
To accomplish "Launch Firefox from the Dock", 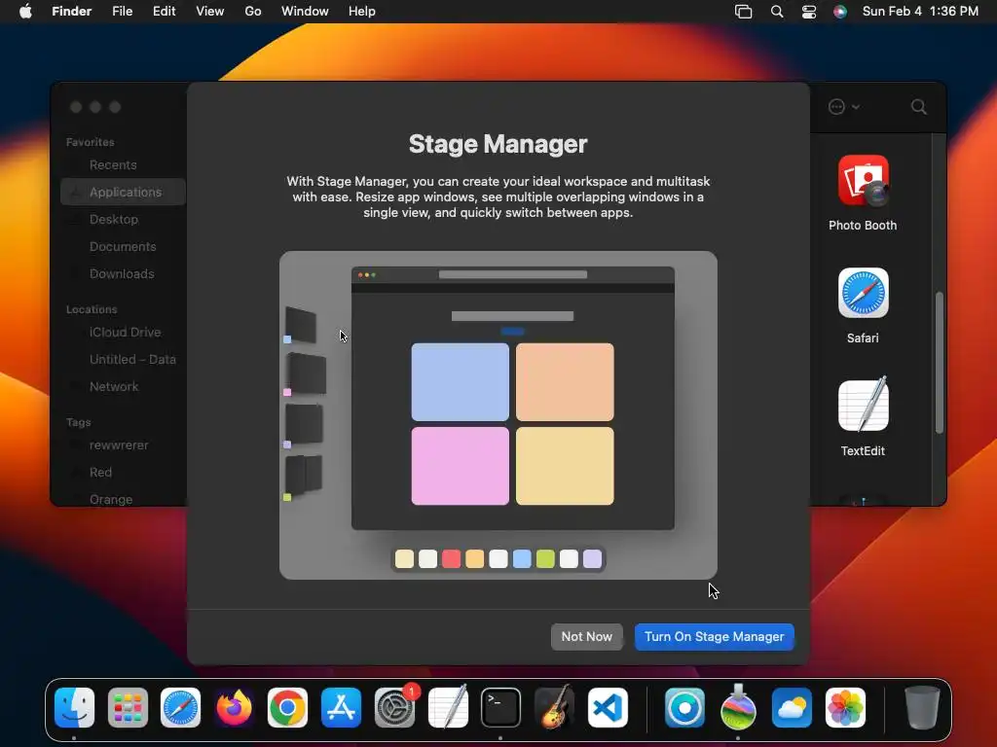I will click(234, 707).
